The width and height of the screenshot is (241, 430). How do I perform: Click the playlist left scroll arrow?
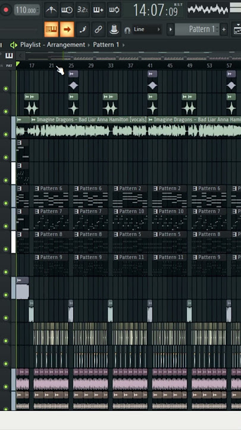pos(20,56)
